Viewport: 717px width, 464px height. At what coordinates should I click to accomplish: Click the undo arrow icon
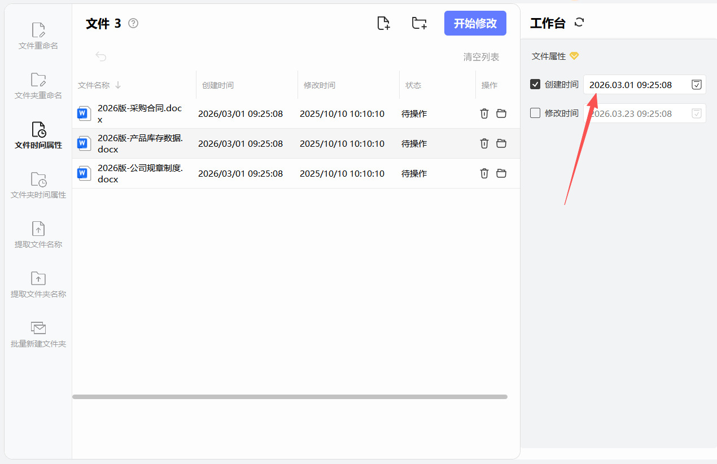click(101, 56)
